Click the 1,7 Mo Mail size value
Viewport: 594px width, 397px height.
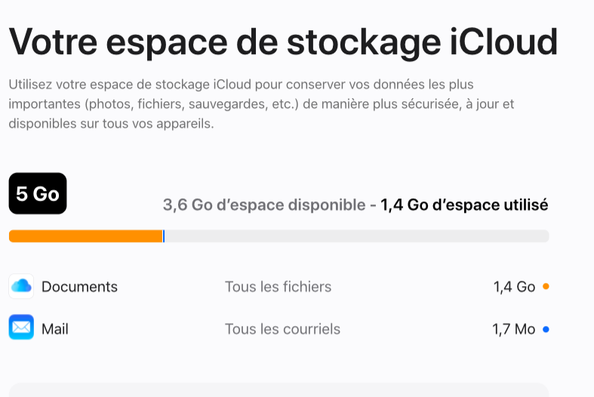(513, 329)
